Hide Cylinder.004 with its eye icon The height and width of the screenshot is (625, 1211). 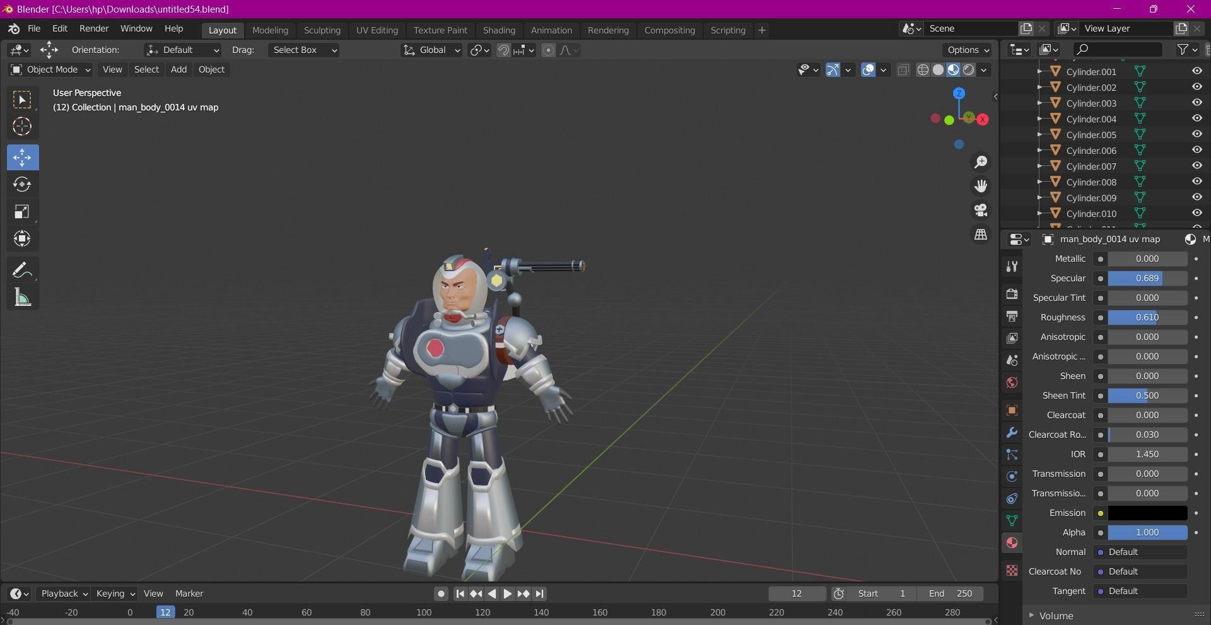(x=1196, y=119)
